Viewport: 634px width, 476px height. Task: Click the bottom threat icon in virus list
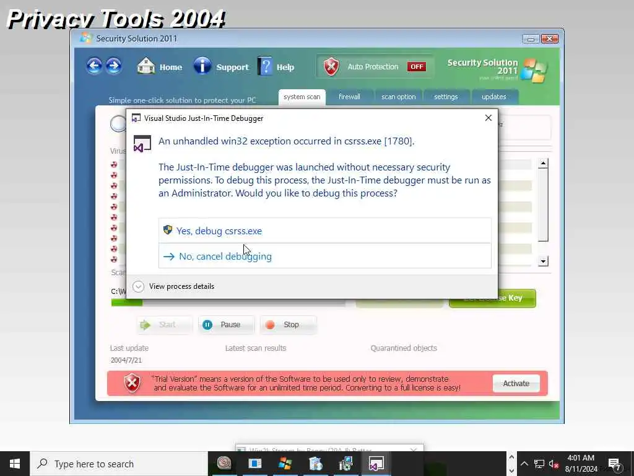click(x=114, y=259)
